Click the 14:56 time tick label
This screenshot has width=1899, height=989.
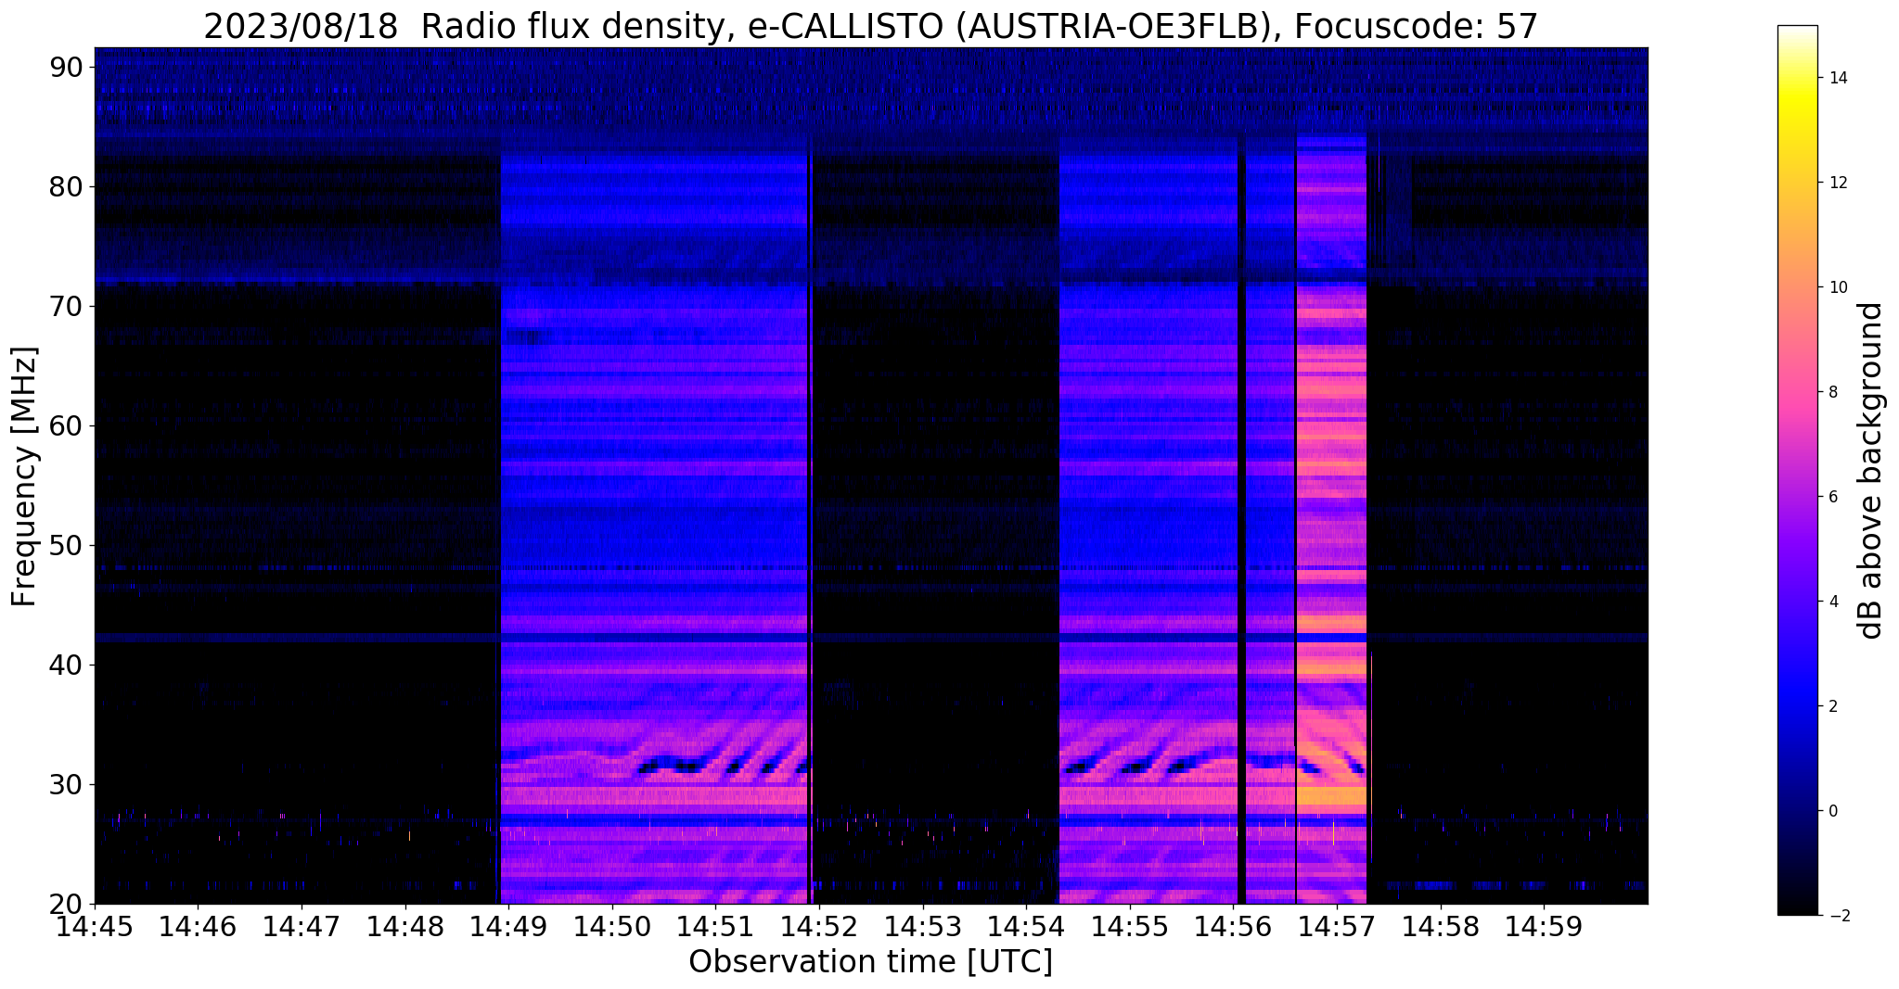tap(1233, 926)
